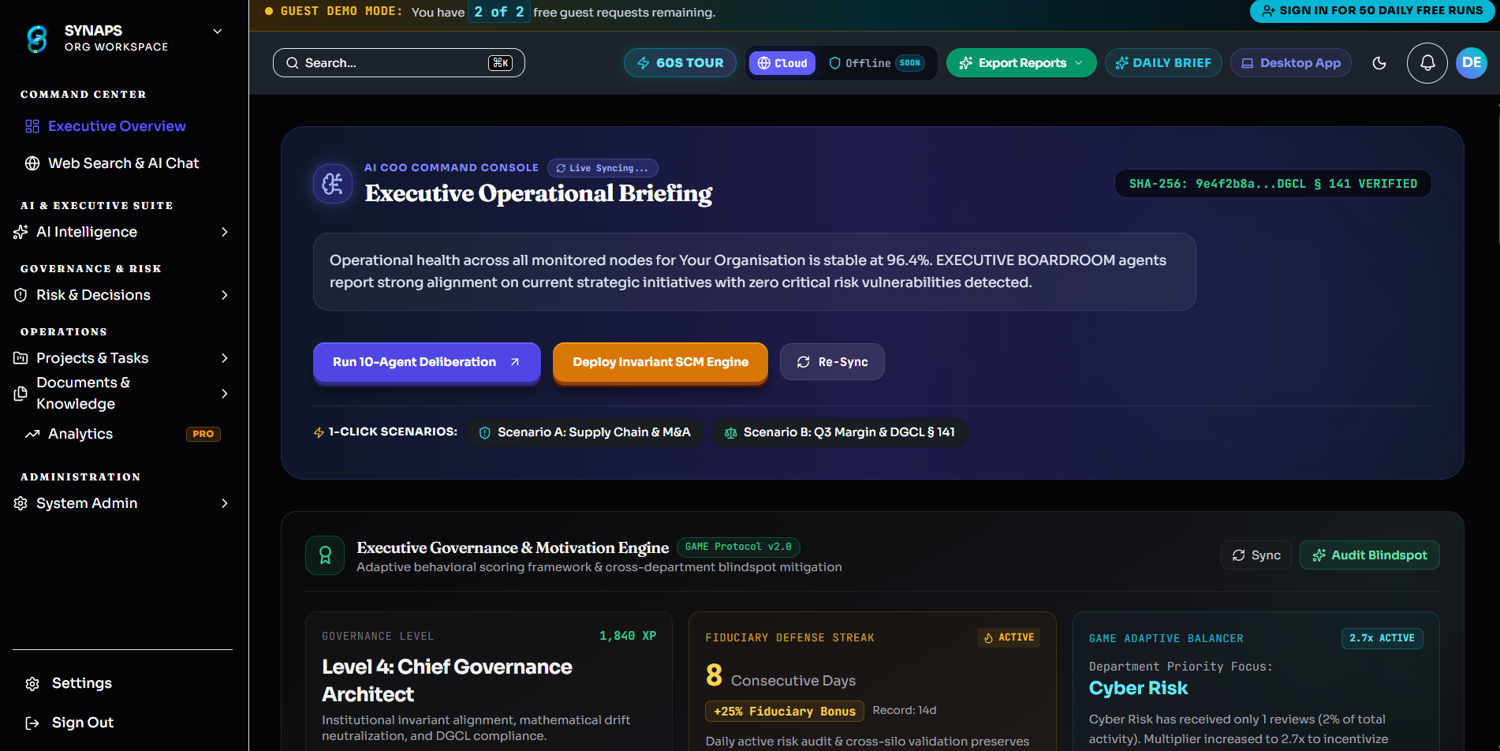The width and height of the screenshot is (1500, 751).
Task: Open notifications via the bell icon
Action: (x=1427, y=63)
